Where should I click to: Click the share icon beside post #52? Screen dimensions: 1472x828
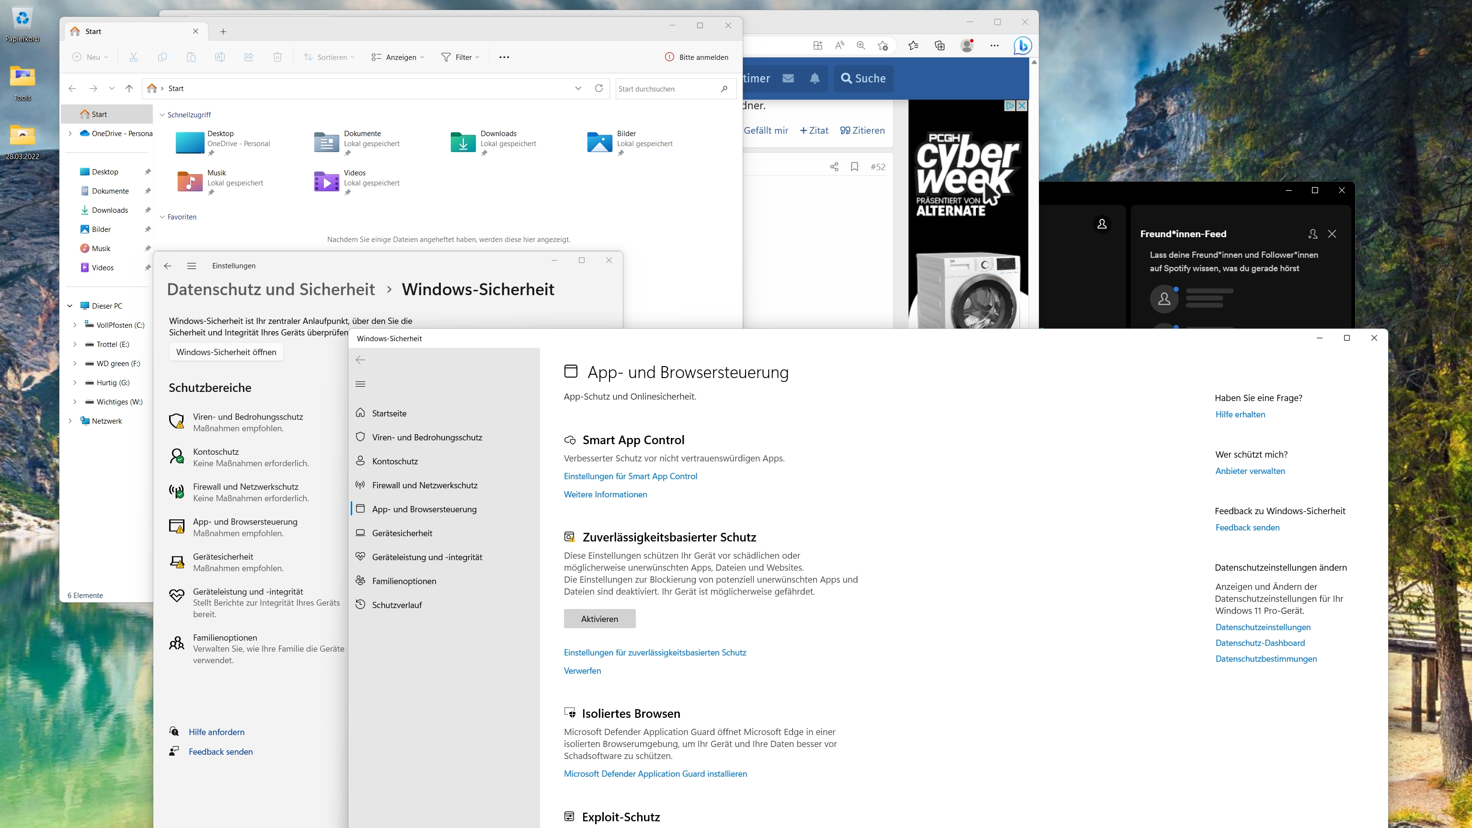(834, 167)
